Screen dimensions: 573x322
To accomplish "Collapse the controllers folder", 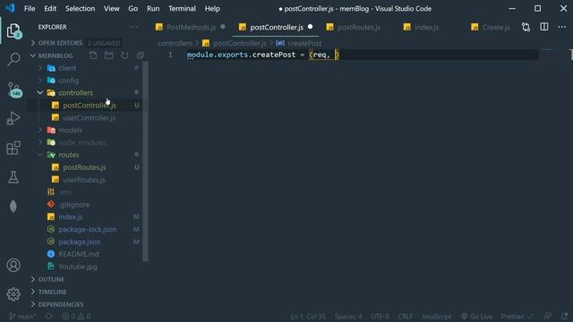I will (75, 93).
